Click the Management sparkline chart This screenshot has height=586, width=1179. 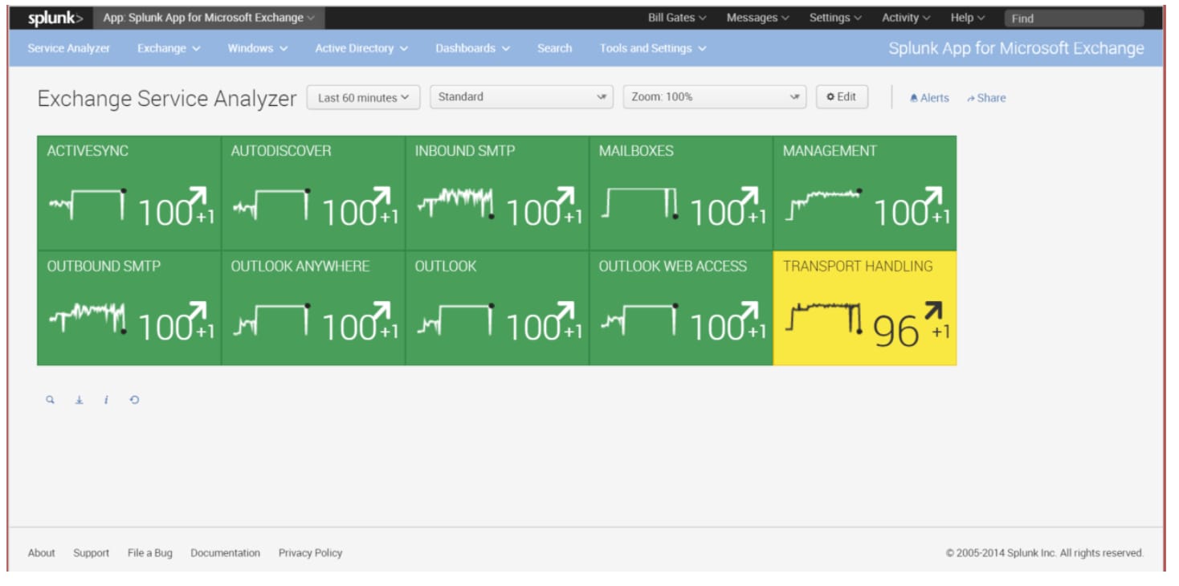823,204
